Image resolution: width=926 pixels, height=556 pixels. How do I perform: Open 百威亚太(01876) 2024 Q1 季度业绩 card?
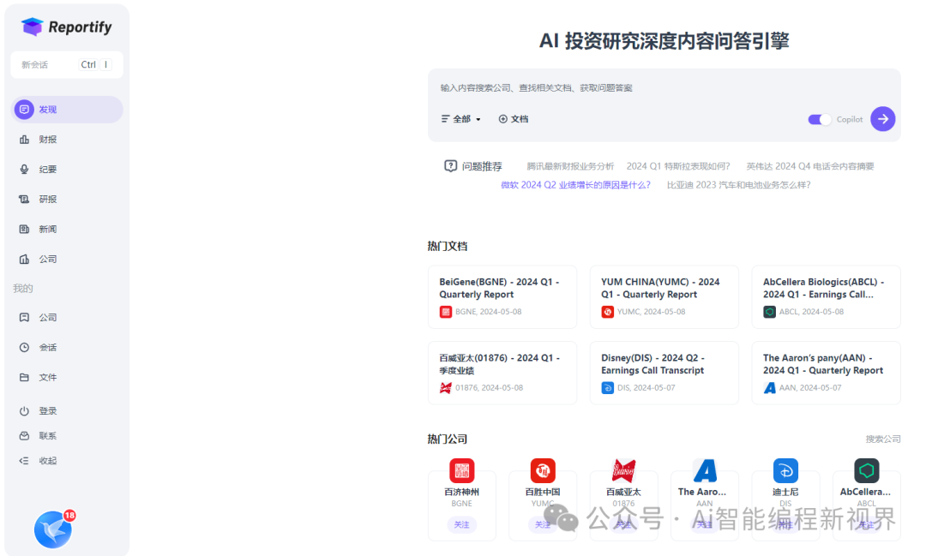(502, 373)
